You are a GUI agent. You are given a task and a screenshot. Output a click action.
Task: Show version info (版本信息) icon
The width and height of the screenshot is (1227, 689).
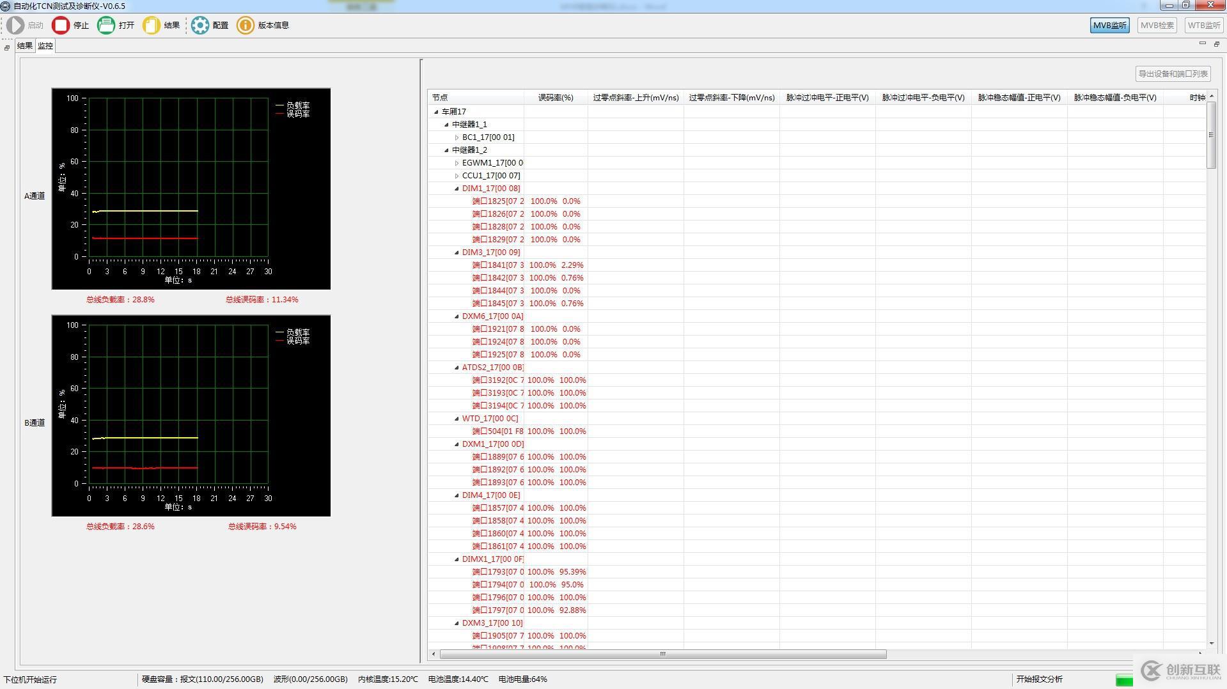246,26
